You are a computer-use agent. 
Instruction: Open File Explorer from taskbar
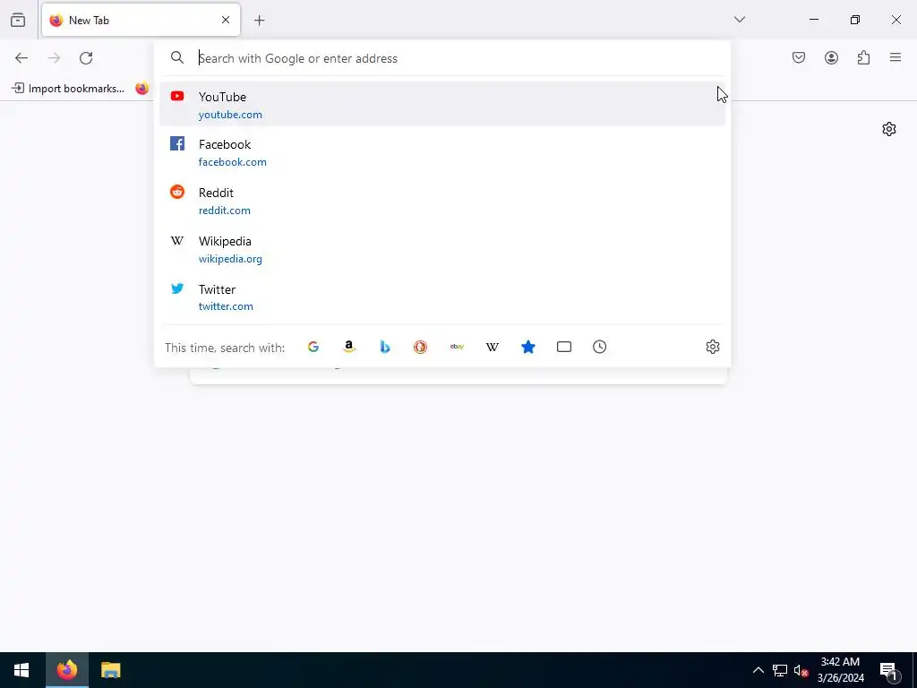click(110, 670)
